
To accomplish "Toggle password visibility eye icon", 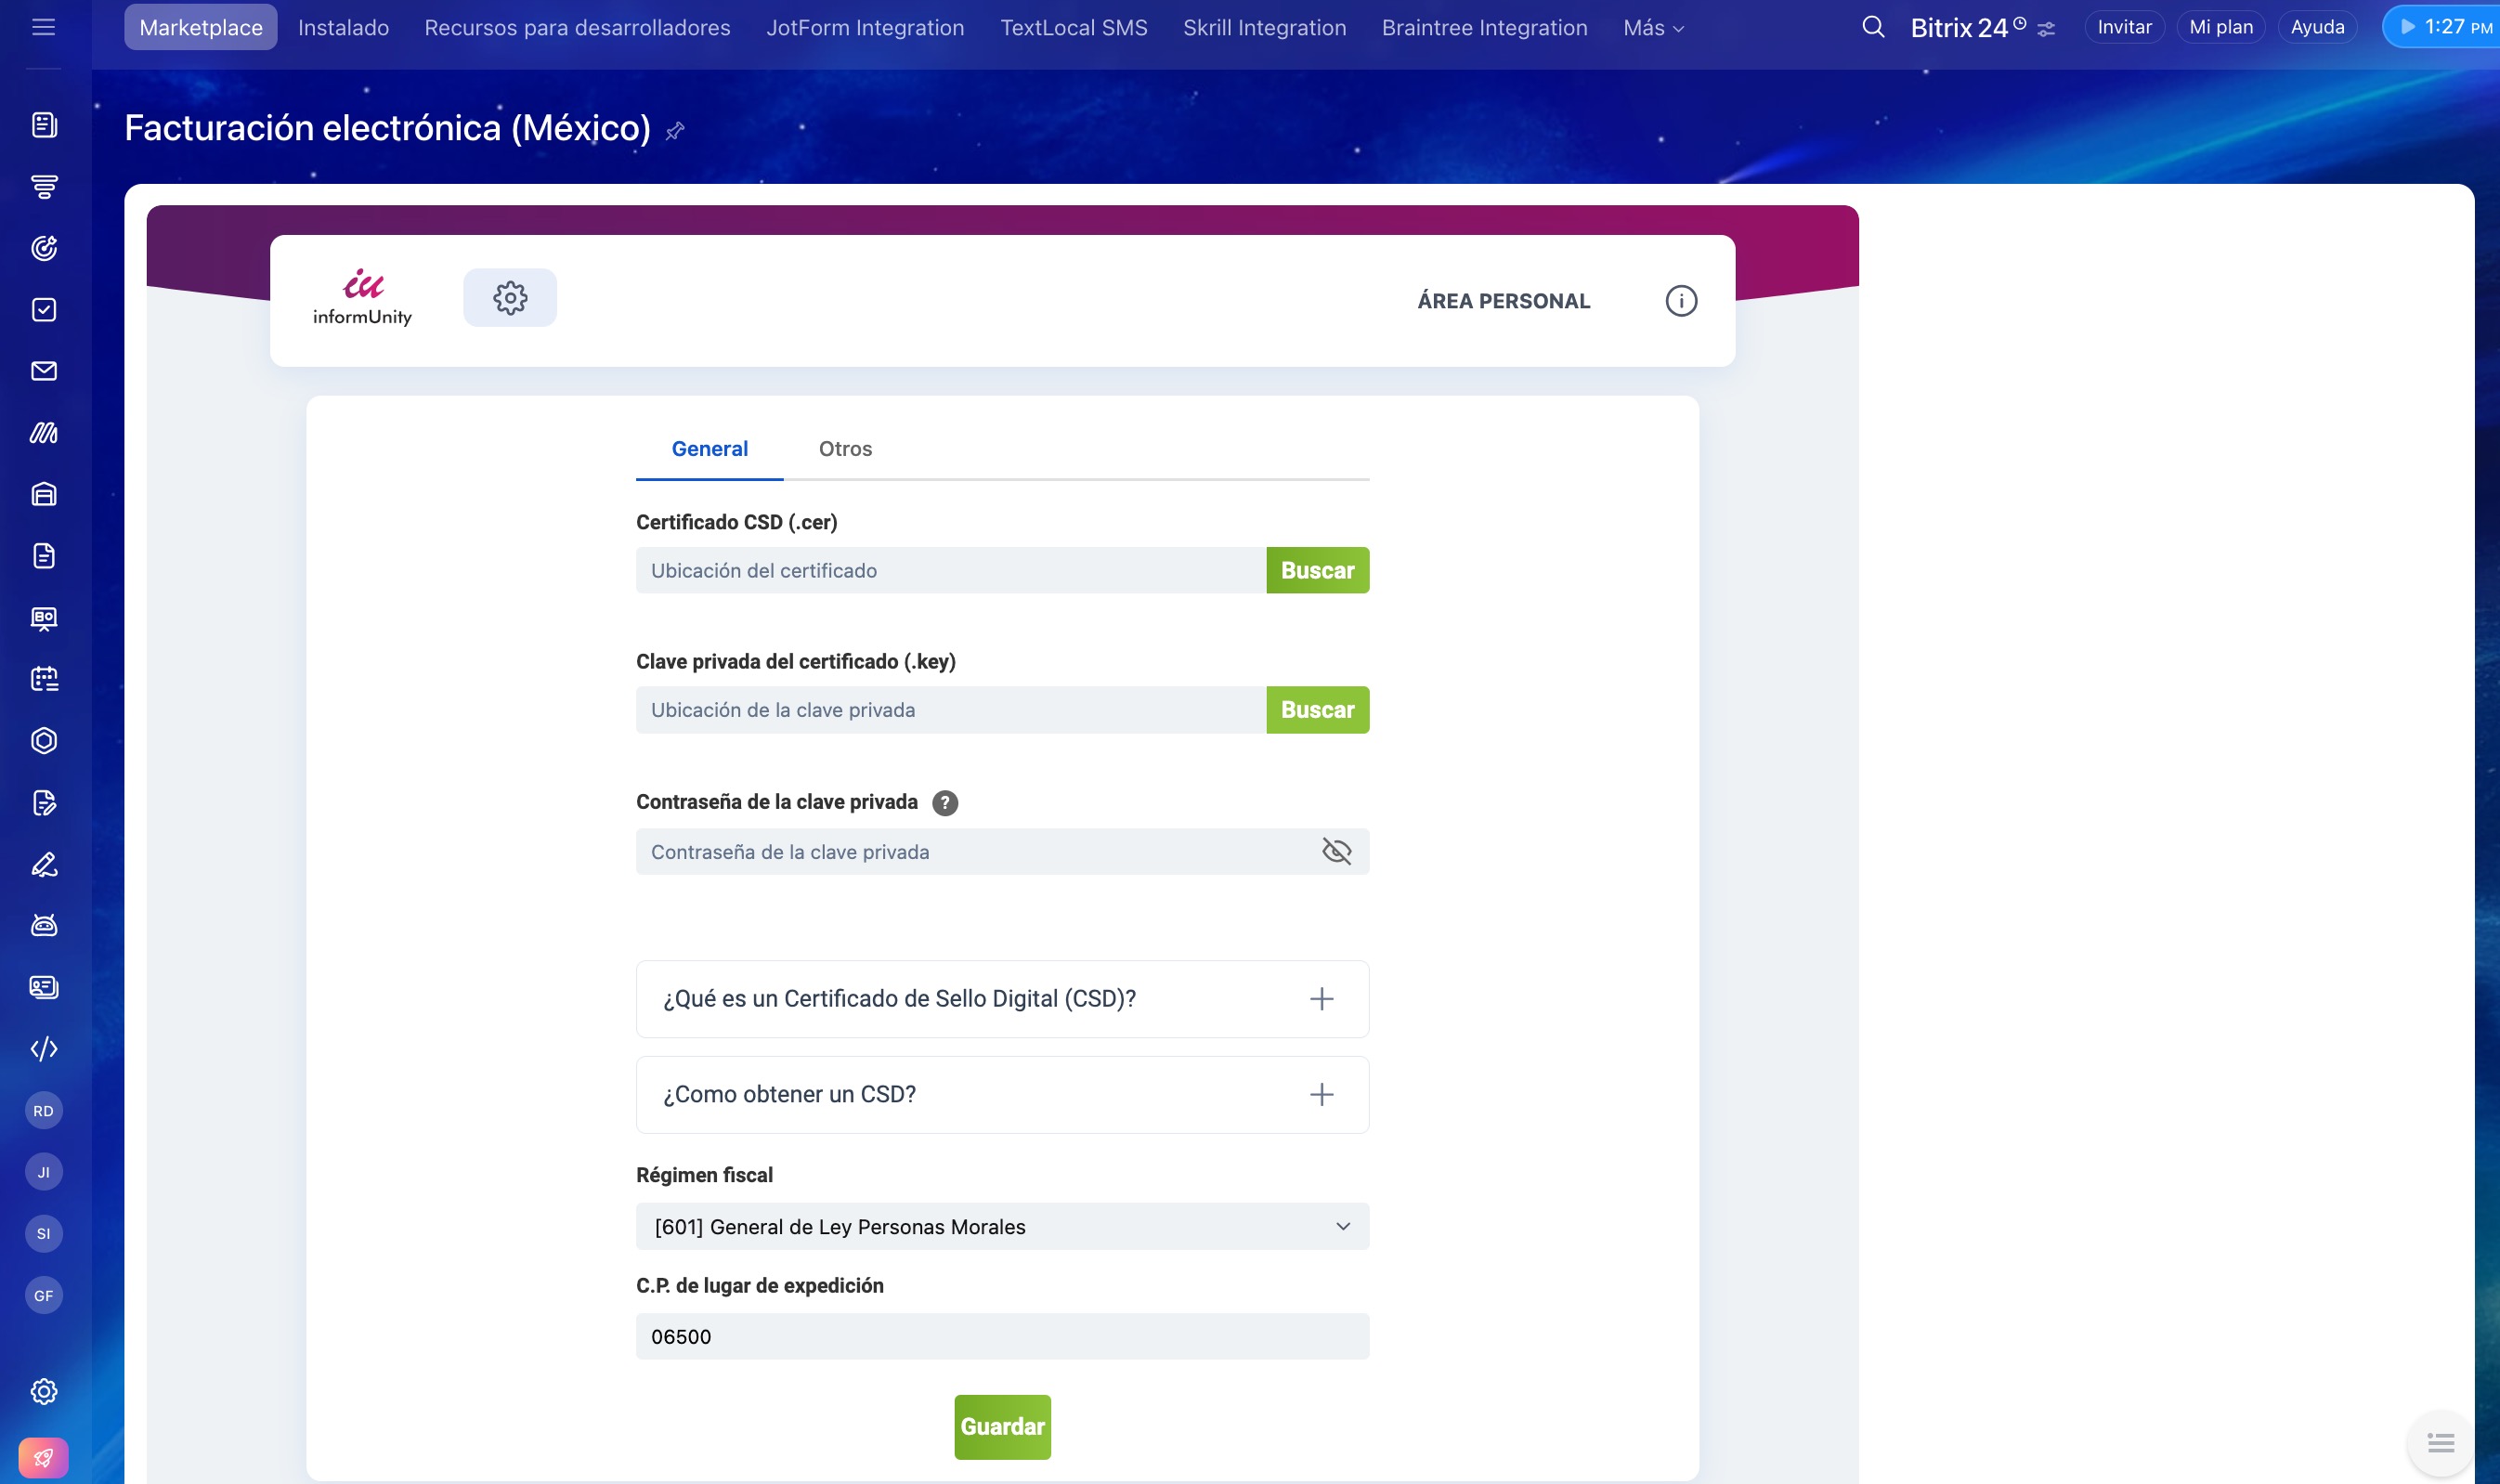I will tap(1336, 852).
